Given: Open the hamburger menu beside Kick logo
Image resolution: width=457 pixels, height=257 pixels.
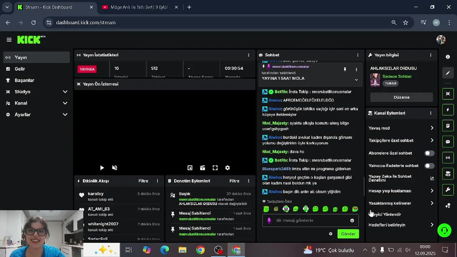Looking at the screenshot, I should point(9,40).
